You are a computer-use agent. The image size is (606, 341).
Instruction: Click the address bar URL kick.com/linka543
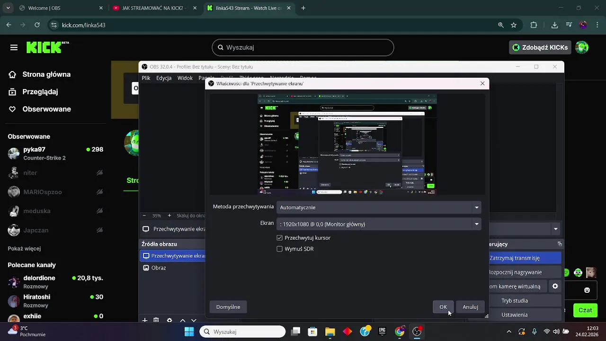[x=84, y=25]
